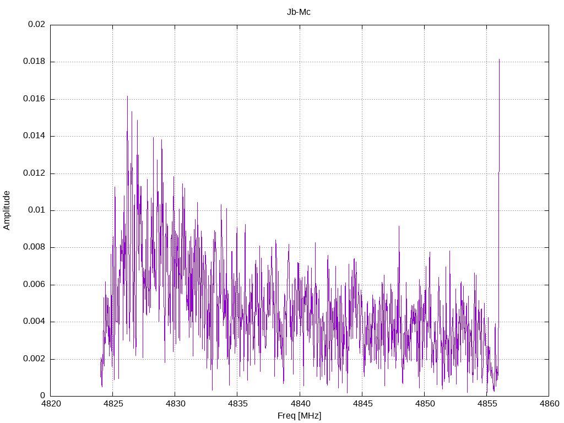The height and width of the screenshot is (423, 564).
Task: Click the tall spike peak near 4856 MHz
Action: coord(499,59)
